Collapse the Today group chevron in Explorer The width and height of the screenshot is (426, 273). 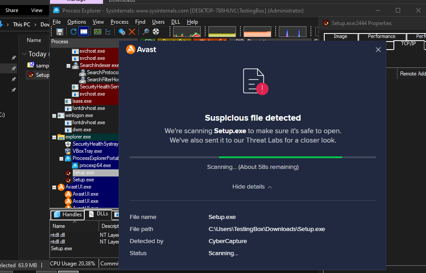24,54
